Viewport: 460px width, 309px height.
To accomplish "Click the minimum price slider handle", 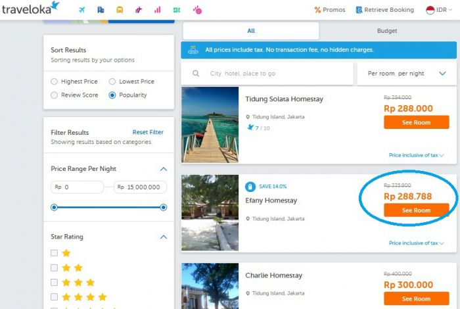I will click(x=54, y=208).
